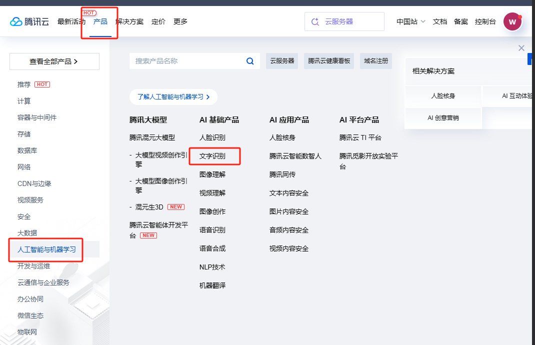Select the 产品 navigation tab

(x=100, y=21)
